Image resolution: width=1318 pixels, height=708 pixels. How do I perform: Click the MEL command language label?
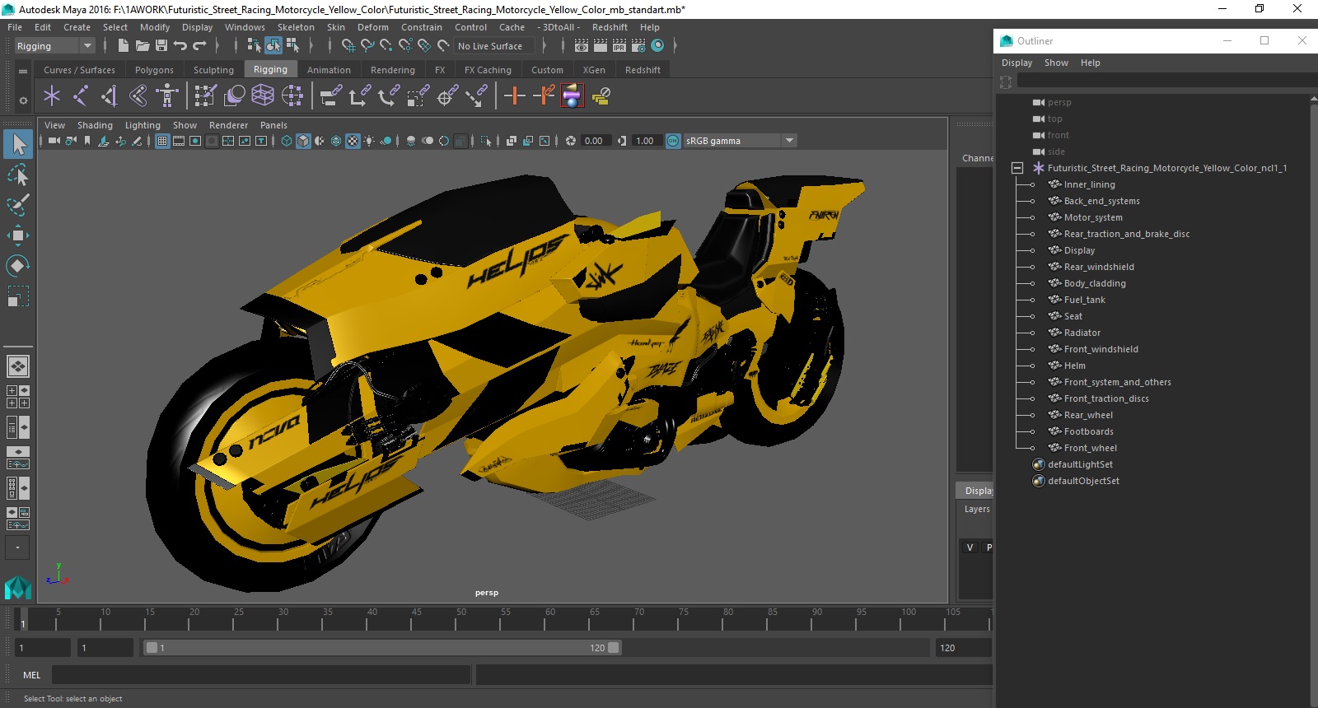[31, 675]
